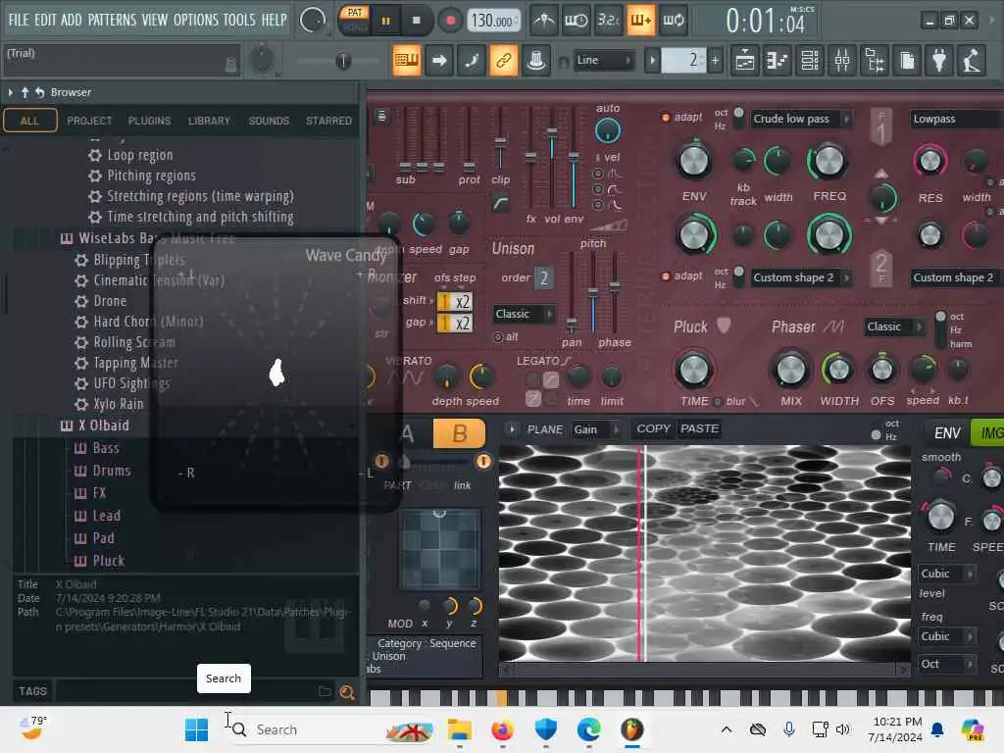Viewport: 1004px width, 753px height.
Task: Open the plugin picker plug icon
Action: (x=939, y=61)
